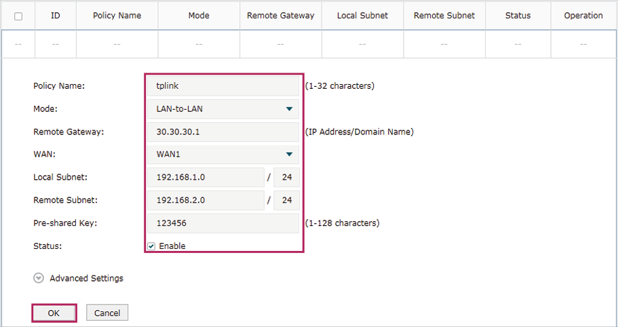
Task: Click the "Remote Subnet:" form label
Action: [x=65, y=200]
